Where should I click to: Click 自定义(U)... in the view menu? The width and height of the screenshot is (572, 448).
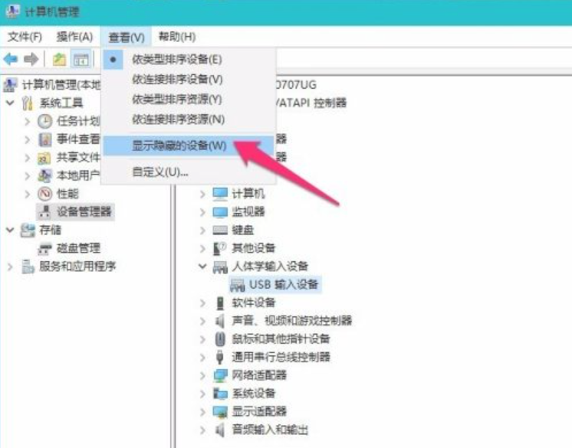(x=160, y=172)
